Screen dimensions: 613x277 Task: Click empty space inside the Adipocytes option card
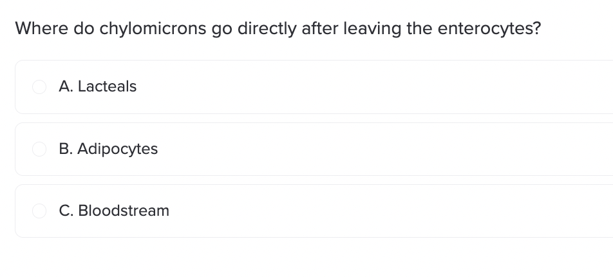[x=372, y=149]
